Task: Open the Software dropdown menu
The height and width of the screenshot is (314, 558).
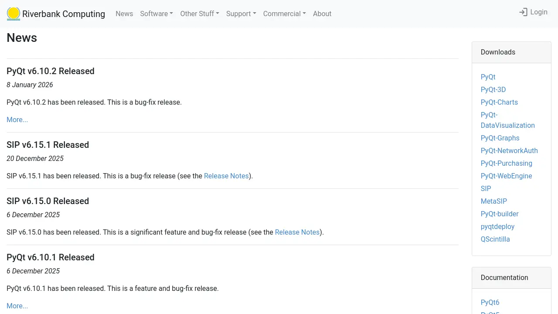Action: pos(157,14)
